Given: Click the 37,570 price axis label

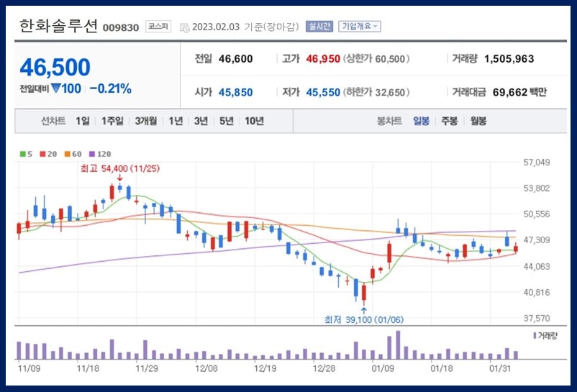Looking at the screenshot, I should (x=537, y=318).
